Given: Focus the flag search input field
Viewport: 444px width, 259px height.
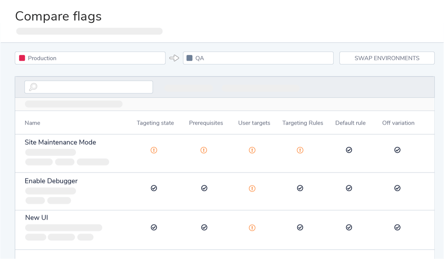Looking at the screenshot, I should (94, 87).
